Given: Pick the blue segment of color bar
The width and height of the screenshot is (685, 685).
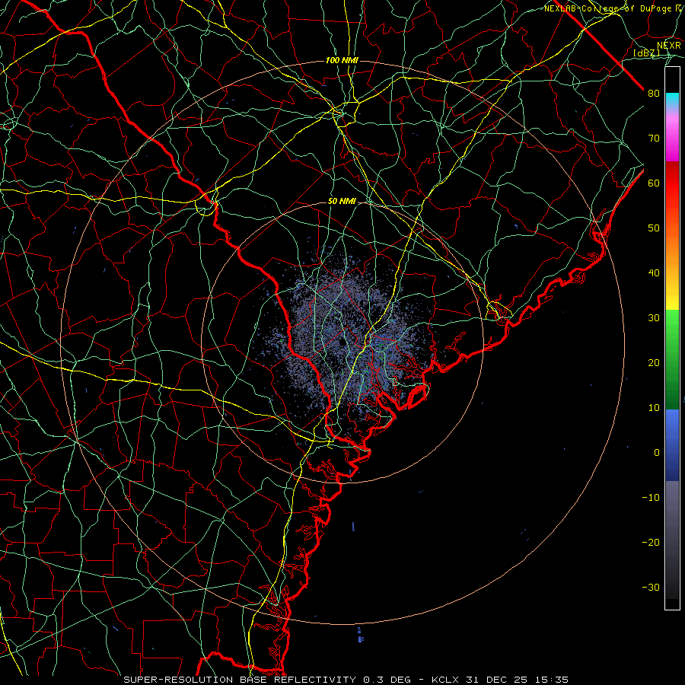Looking at the screenshot, I should pos(672,444).
